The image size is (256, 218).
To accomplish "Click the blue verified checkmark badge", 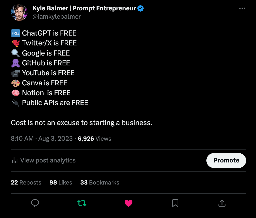I will pyautogui.click(x=141, y=8).
